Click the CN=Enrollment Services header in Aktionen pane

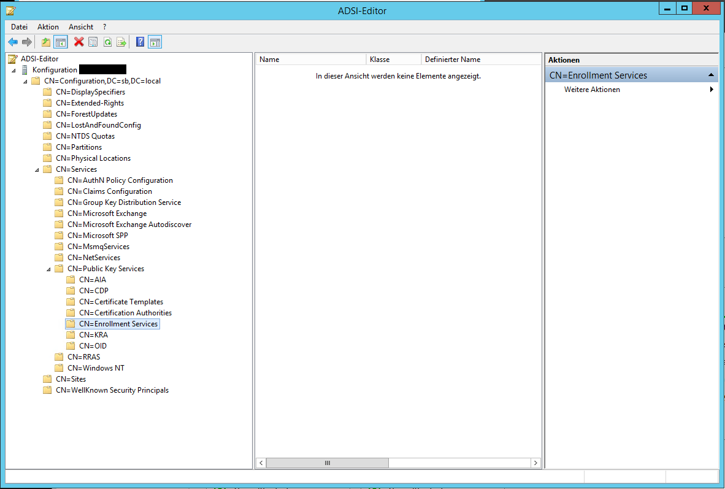598,74
